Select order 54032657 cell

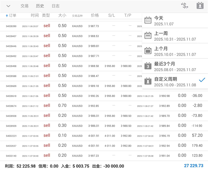coord(11,146)
